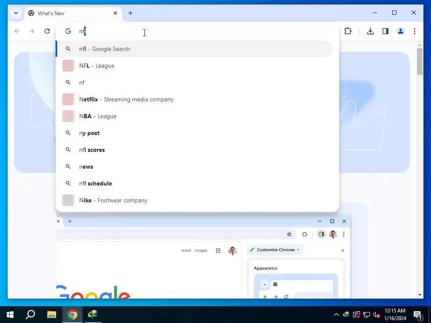Click the Google G icon in omnibox
The width and height of the screenshot is (431, 323).
[x=68, y=31]
